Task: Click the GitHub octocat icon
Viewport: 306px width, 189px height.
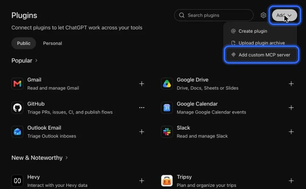Action: coord(17,108)
